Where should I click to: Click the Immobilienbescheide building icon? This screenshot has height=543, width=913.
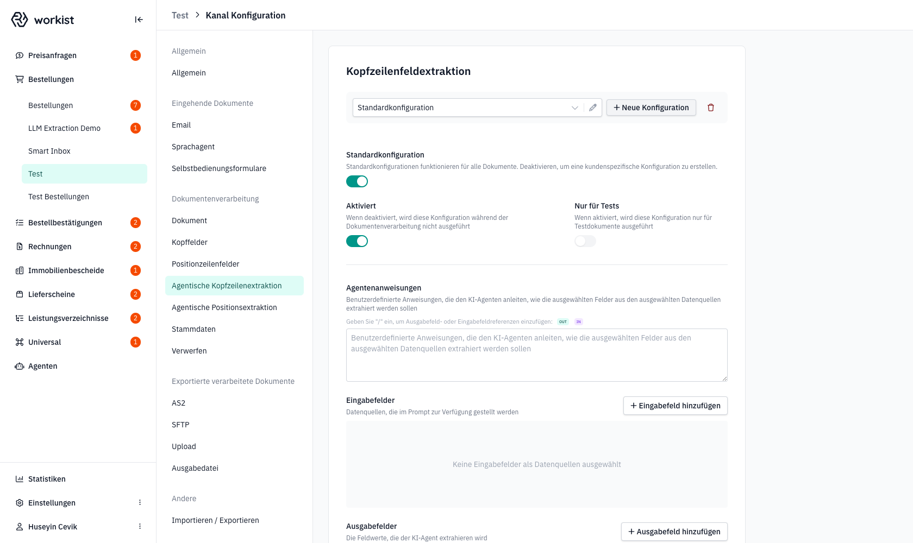(20, 270)
